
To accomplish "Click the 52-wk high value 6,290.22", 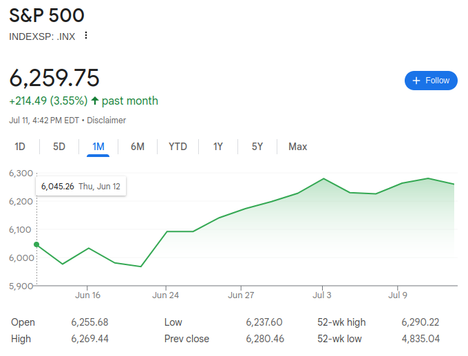I will pyautogui.click(x=421, y=322).
